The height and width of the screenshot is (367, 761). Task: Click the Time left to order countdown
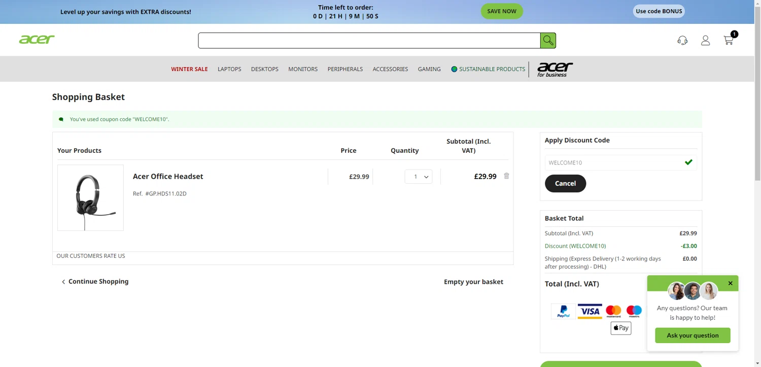pyautogui.click(x=345, y=12)
